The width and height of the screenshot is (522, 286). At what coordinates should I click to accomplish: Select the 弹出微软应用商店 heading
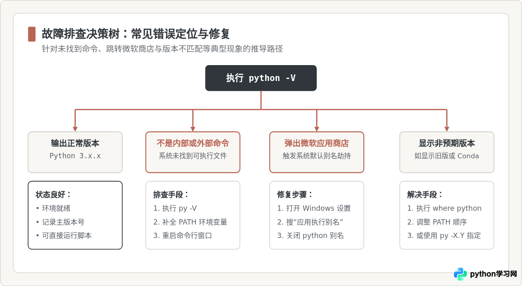317,143
